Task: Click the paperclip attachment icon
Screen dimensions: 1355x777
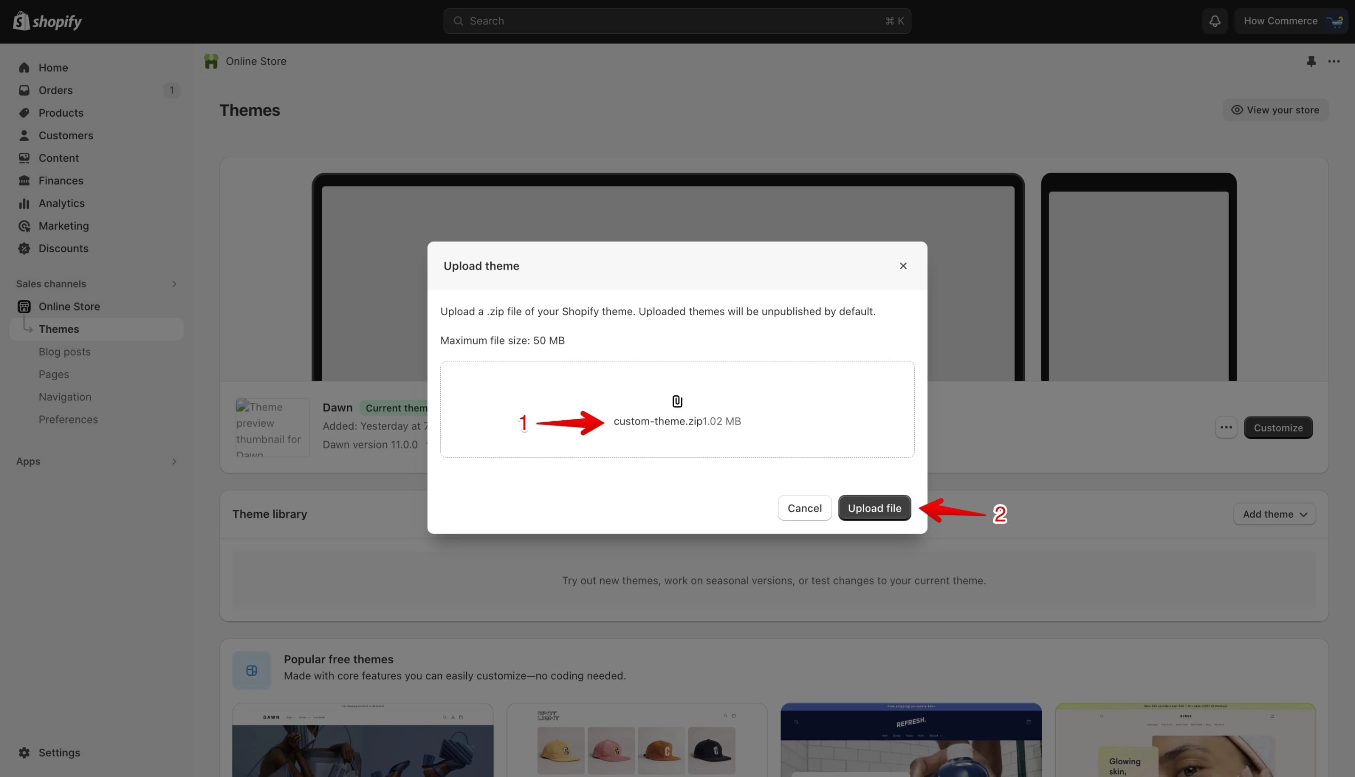Action: click(677, 401)
